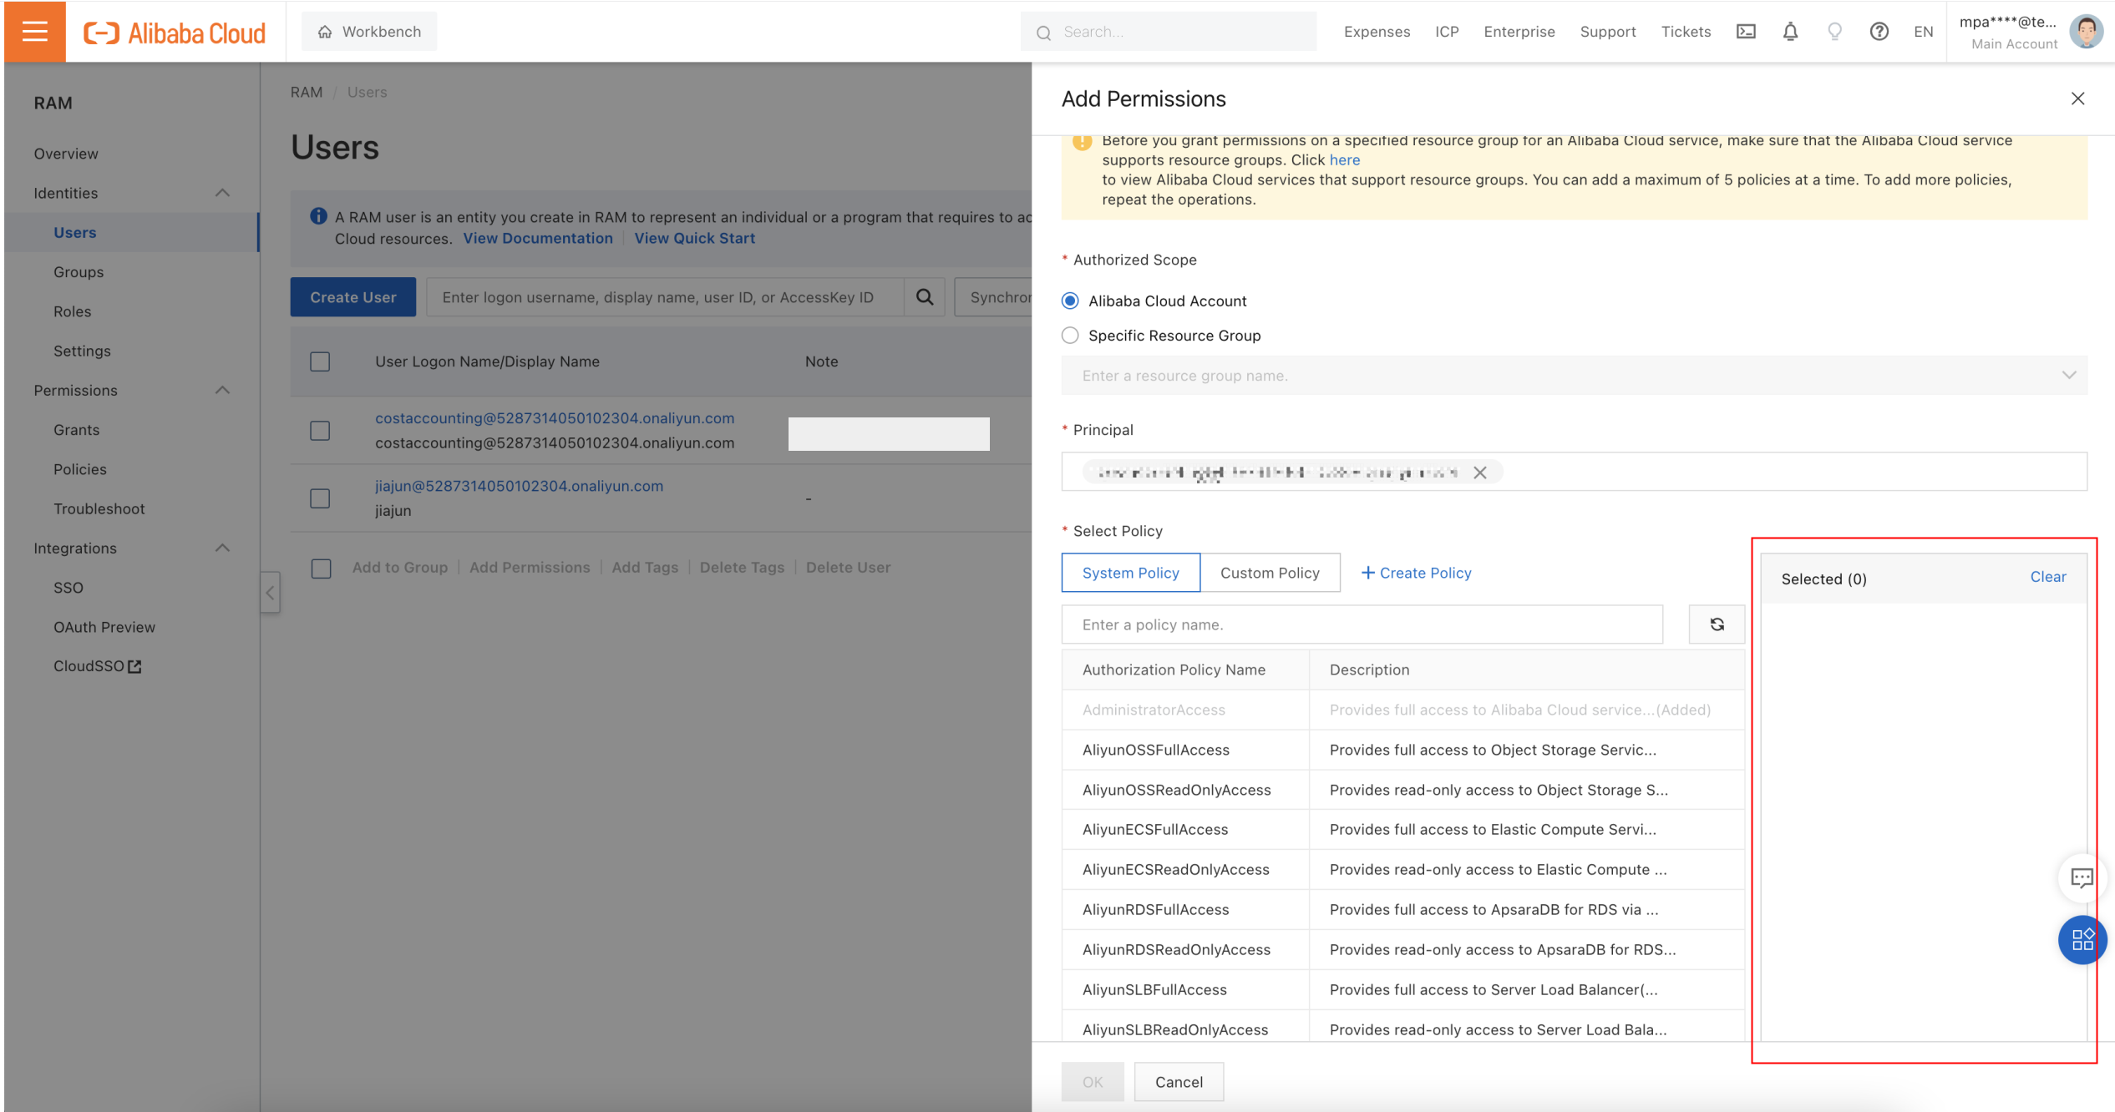
Task: Click the Create User button
Action: (x=353, y=297)
